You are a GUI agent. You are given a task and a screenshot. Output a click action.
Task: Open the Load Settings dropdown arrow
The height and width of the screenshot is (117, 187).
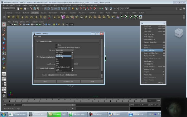point(77,64)
